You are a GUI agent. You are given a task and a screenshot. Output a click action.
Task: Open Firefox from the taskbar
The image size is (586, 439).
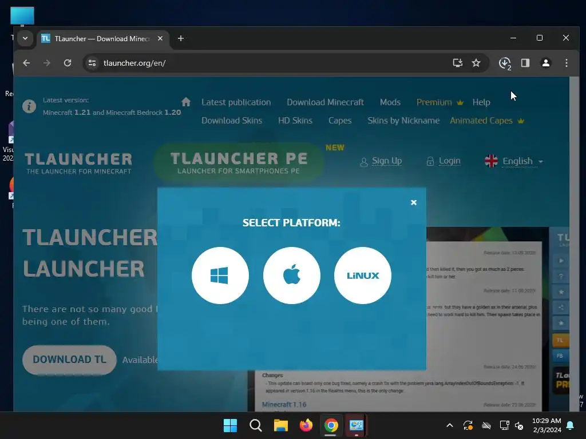[x=306, y=425]
